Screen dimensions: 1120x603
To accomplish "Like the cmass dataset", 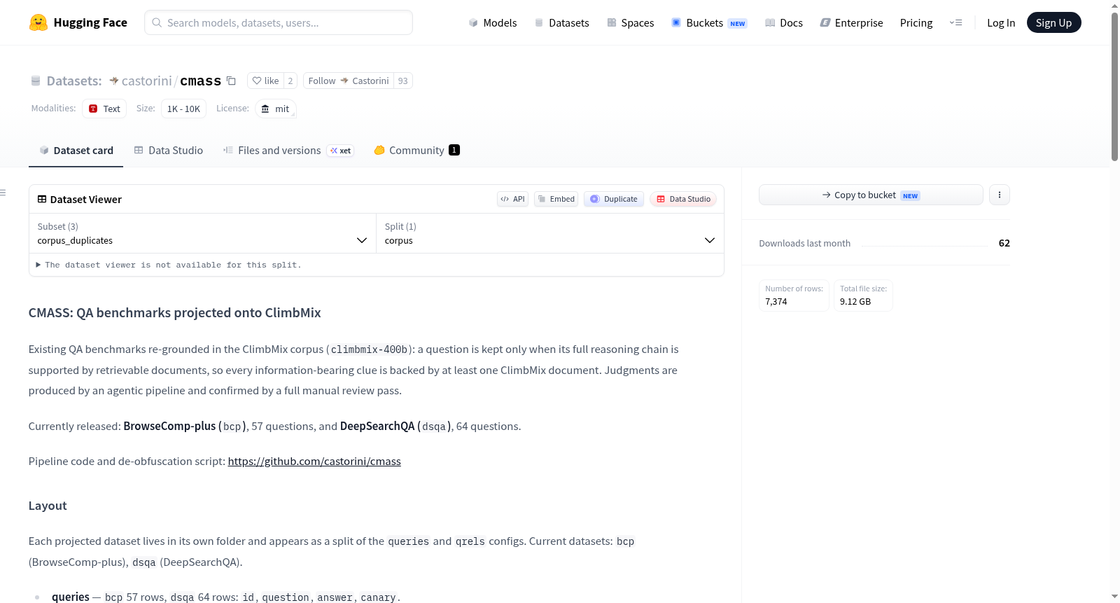I will point(265,81).
